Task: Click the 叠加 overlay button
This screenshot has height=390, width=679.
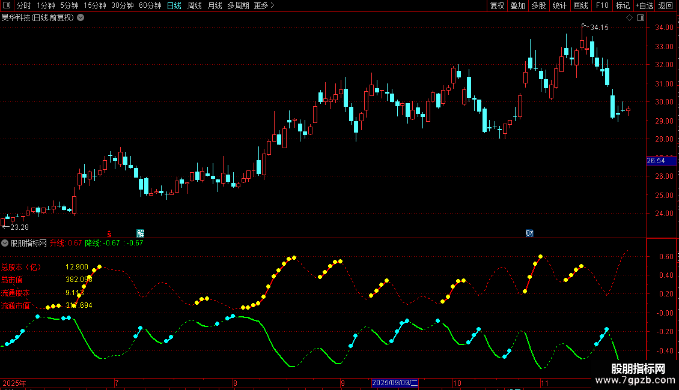Action: coord(517,5)
